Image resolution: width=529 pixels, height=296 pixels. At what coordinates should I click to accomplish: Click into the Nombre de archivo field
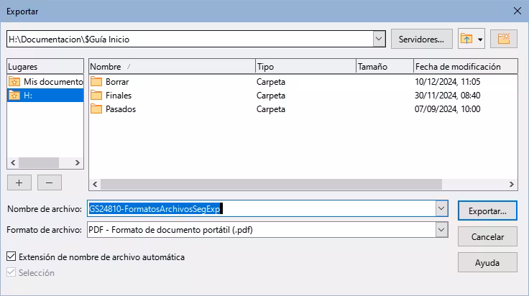pyautogui.click(x=262, y=208)
